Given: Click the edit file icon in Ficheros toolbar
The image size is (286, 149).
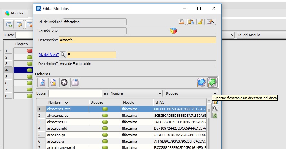Looking at the screenshot, I should 53,82.
